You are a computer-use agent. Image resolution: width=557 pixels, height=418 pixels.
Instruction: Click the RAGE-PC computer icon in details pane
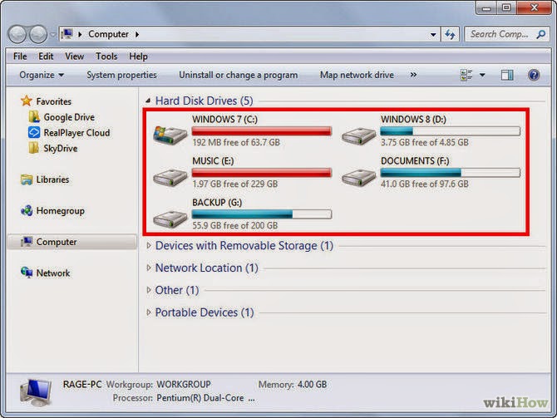click(x=35, y=392)
